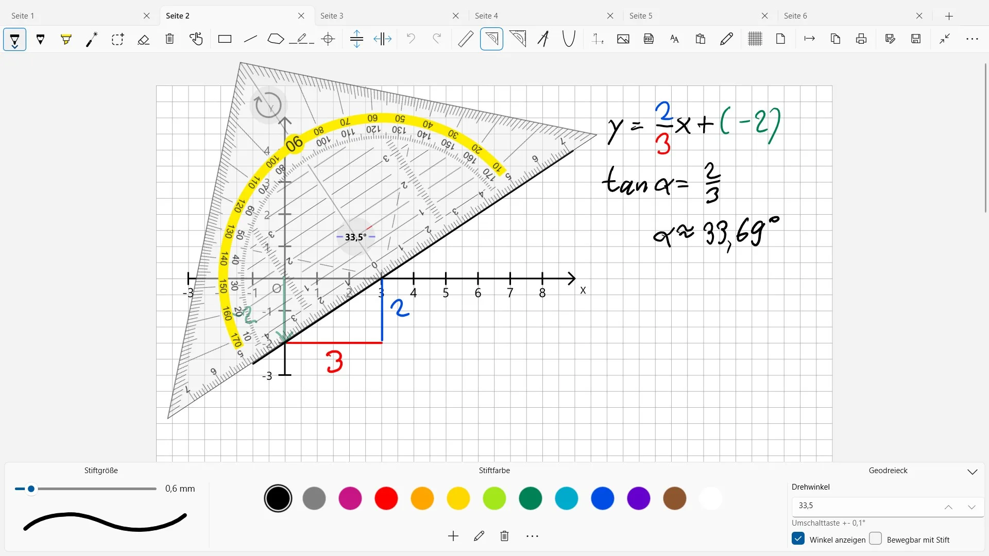Toggle the active Geodreieck set square tool
The width and height of the screenshot is (989, 556).
coord(491,39)
